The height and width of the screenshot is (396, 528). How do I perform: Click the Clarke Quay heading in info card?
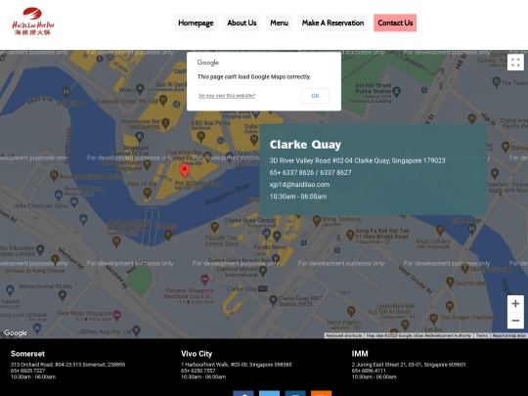(305, 145)
